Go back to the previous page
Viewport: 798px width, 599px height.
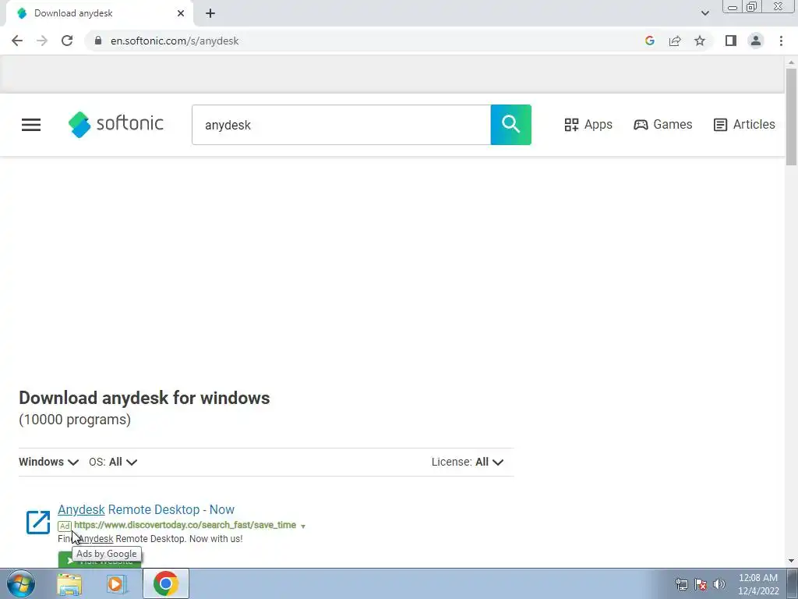[17, 41]
